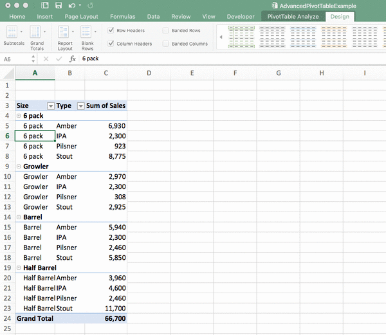This screenshot has height=335, width=386.
Task: Click the cancel X in formula bar
Action: click(x=46, y=59)
